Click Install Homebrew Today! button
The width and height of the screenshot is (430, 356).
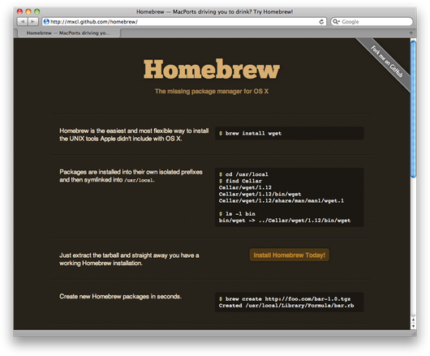(x=289, y=255)
